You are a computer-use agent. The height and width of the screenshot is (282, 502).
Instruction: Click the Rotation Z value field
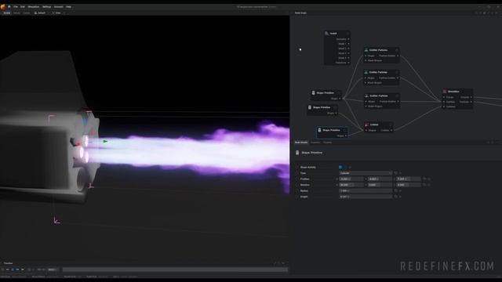pos(408,185)
